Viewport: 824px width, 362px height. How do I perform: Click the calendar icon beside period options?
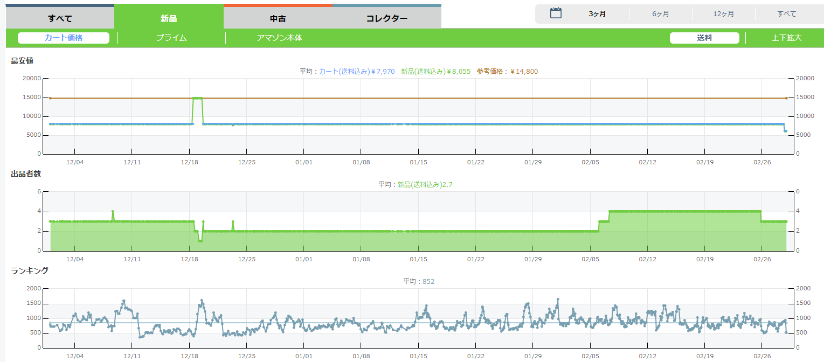[x=556, y=13]
